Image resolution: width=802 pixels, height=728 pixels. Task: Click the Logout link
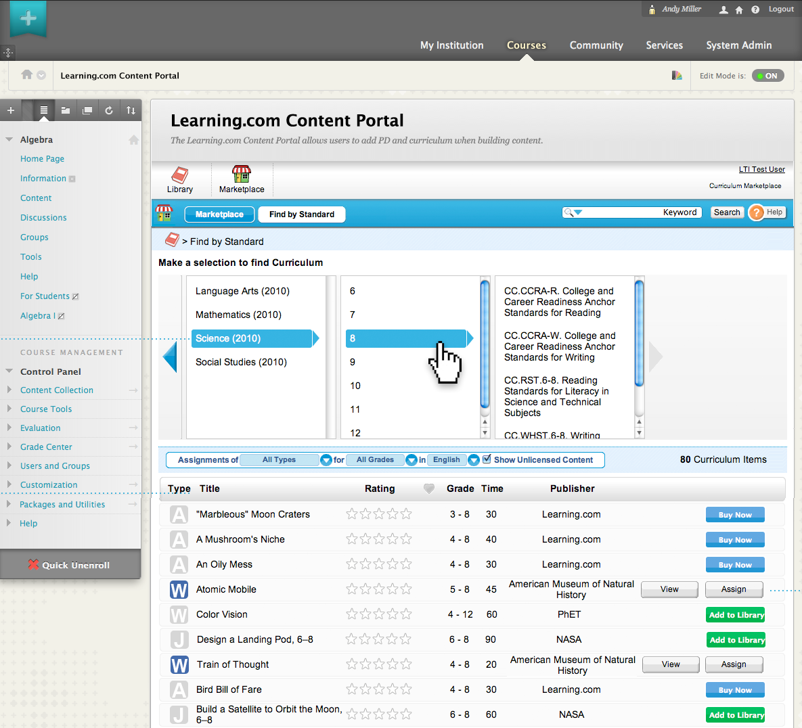pyautogui.click(x=781, y=9)
